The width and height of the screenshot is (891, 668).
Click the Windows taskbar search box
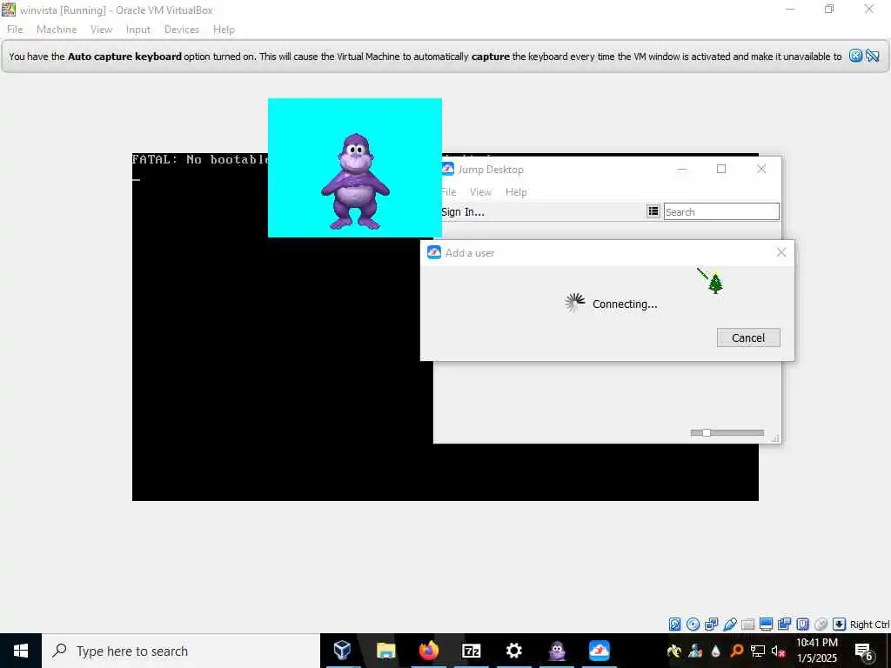pos(181,651)
